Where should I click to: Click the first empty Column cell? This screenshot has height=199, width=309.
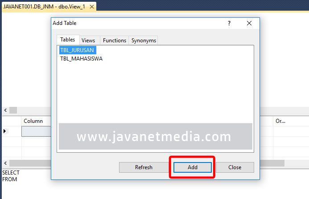click(36, 131)
